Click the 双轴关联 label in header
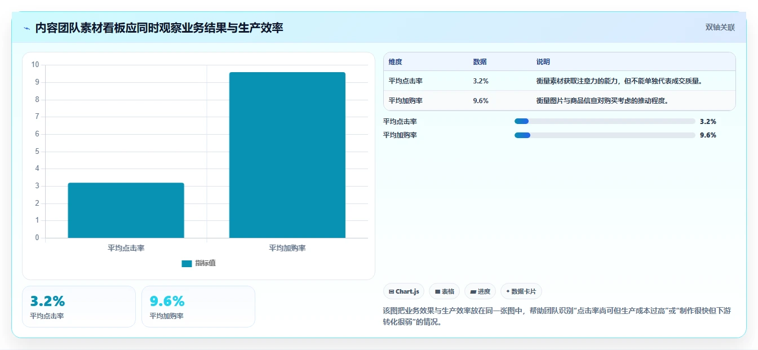This screenshot has width=758, height=350. (720, 28)
